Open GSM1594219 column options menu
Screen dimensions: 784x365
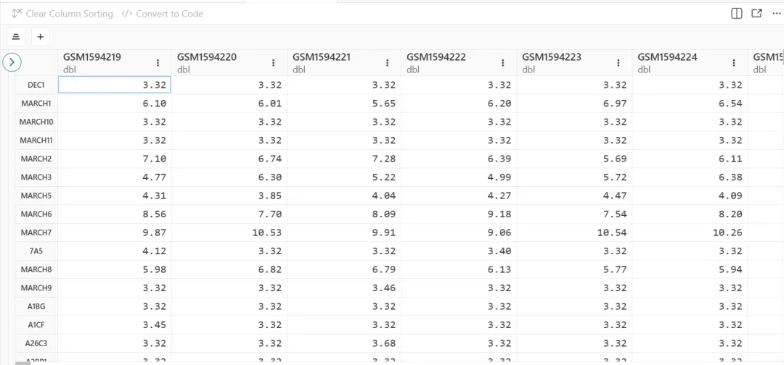click(158, 63)
